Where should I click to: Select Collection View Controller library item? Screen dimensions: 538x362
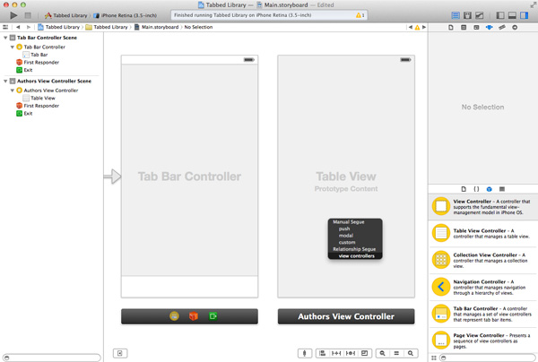[483, 260]
